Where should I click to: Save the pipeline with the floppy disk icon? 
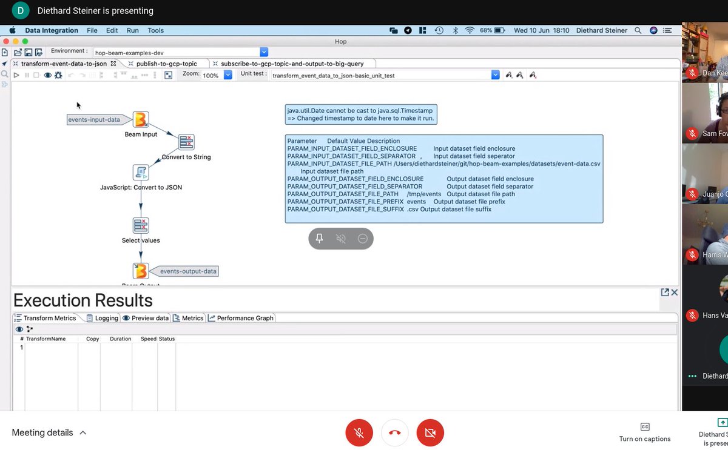[x=28, y=53]
